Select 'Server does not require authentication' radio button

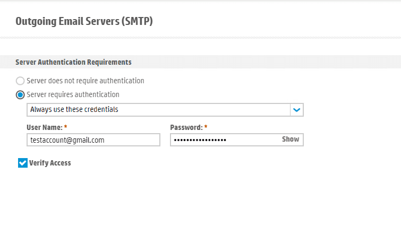(20, 81)
